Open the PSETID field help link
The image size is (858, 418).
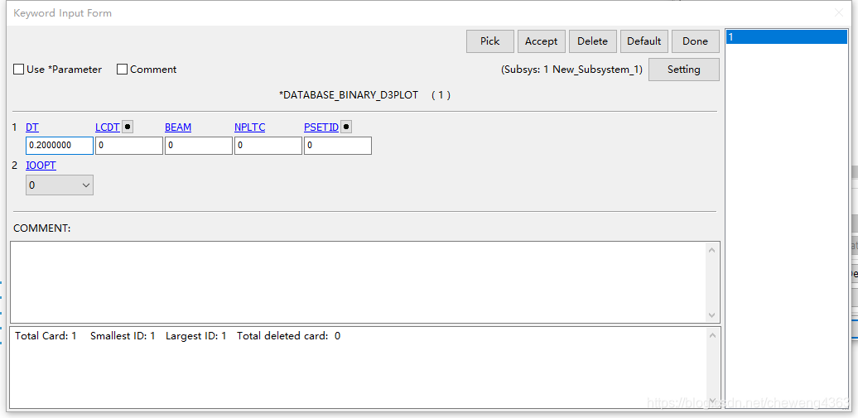[321, 127]
